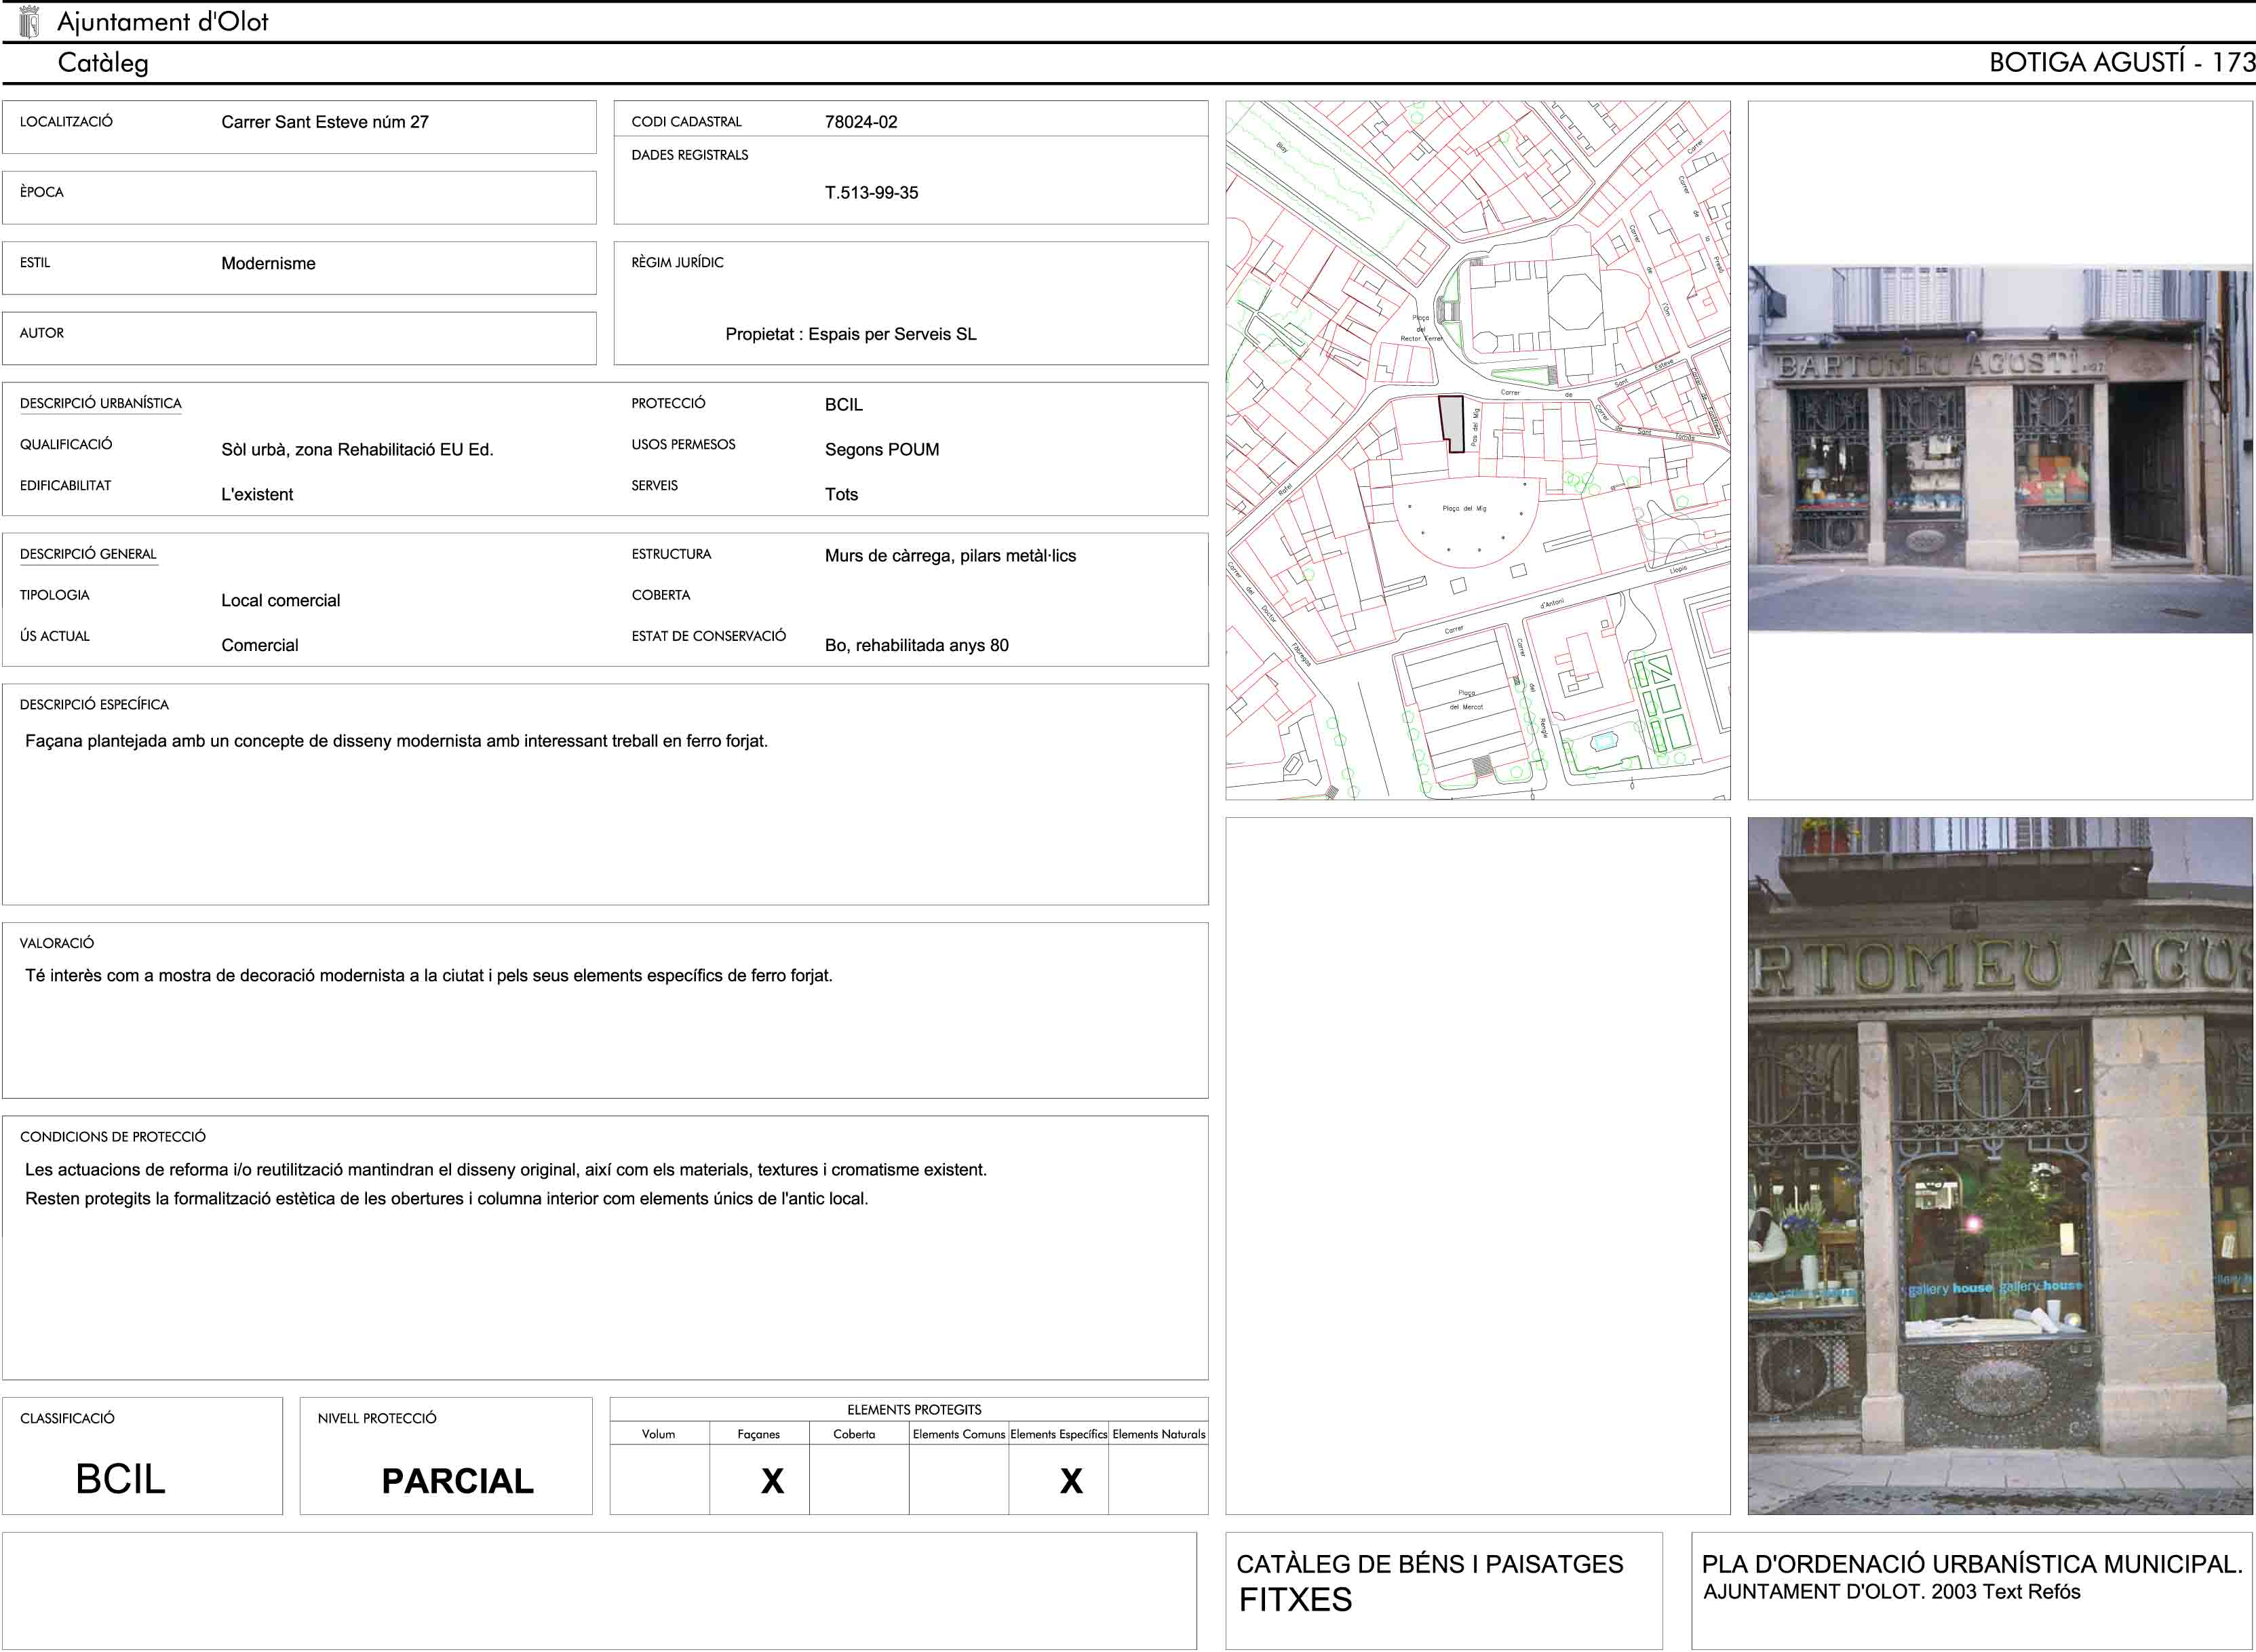Click the Carrer Sant Esteve núm 27 field
The height and width of the screenshot is (1652, 2256).
(x=325, y=122)
